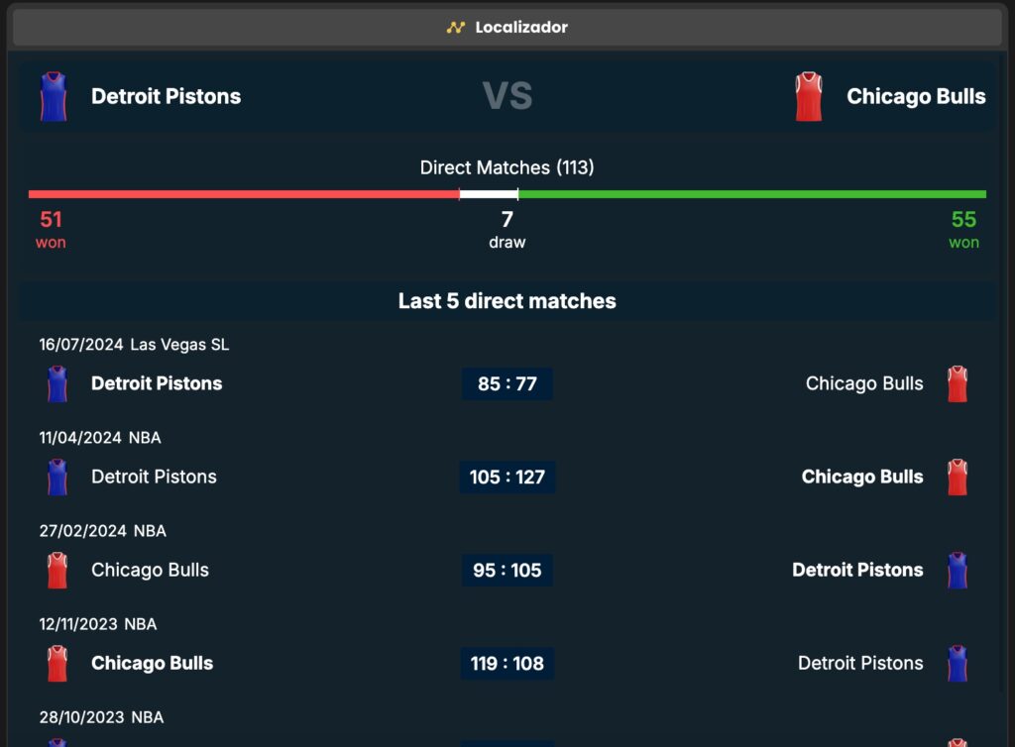Click Chicago Bulls jersey in 12/11/2023 match
The width and height of the screenshot is (1015, 747).
click(x=57, y=663)
